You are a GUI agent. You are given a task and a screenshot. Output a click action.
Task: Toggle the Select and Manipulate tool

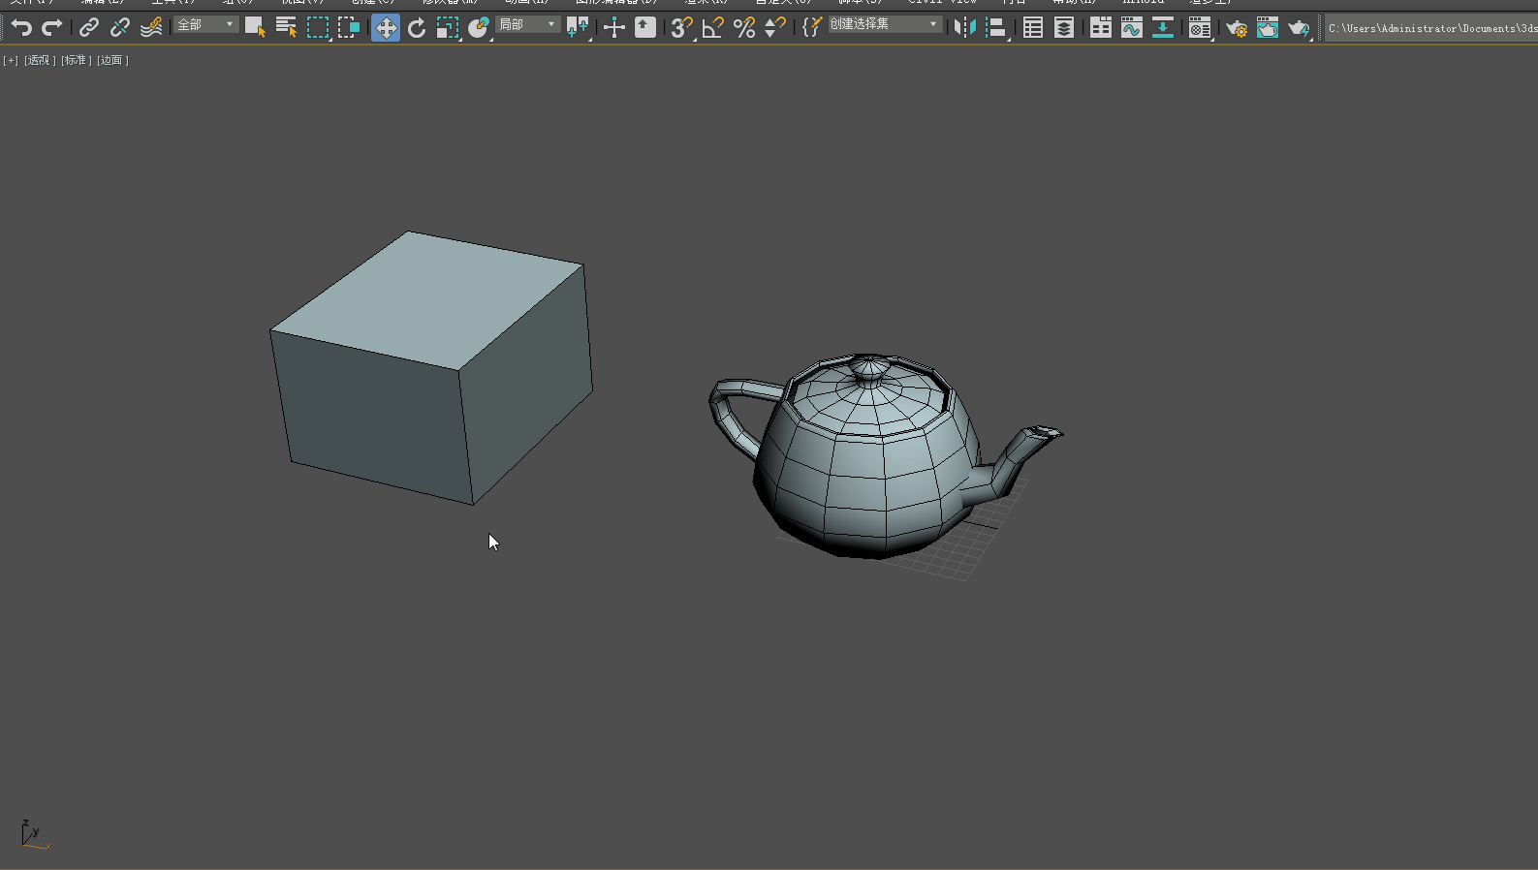(614, 28)
